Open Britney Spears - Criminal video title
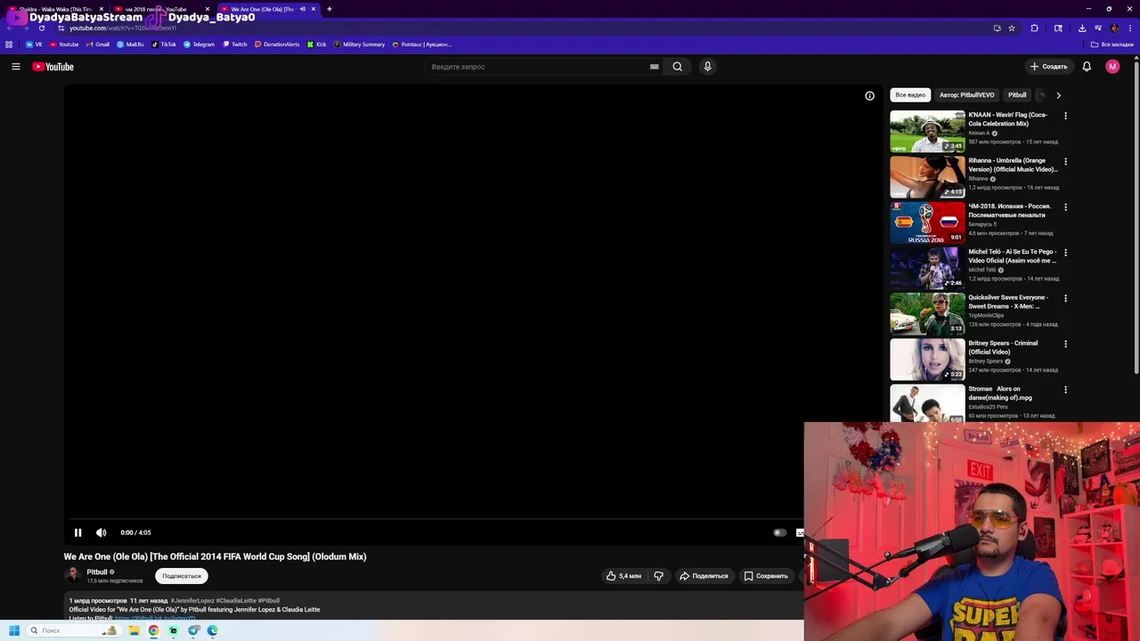Screen dimensions: 1140x641 click(1004, 347)
